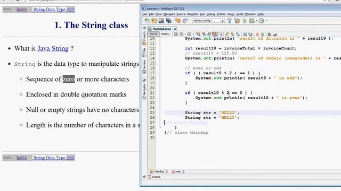Screen dimensions: 341x191
Task: Open Services side panel
Action: (144, 67)
